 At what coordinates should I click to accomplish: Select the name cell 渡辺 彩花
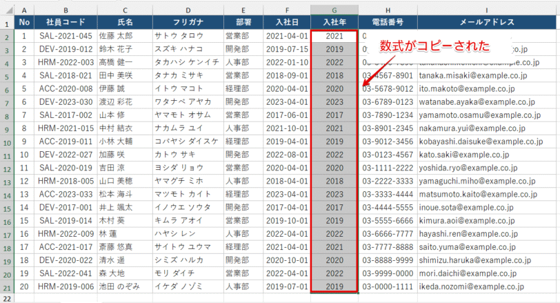(x=125, y=102)
